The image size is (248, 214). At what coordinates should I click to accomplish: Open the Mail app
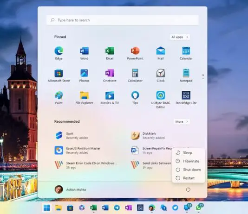[x=161, y=53]
